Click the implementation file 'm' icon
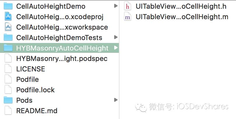 [x=127, y=17]
